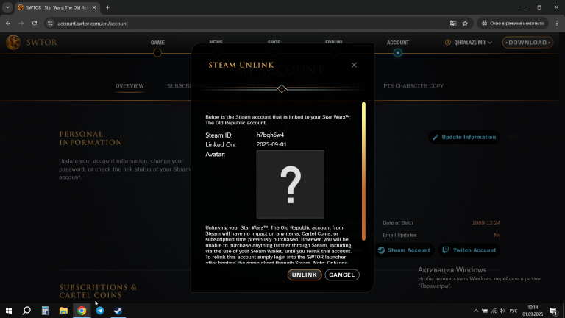Screen dimensions: 565x318
Task: Bookmark the page with the star icon
Action: coord(465,24)
